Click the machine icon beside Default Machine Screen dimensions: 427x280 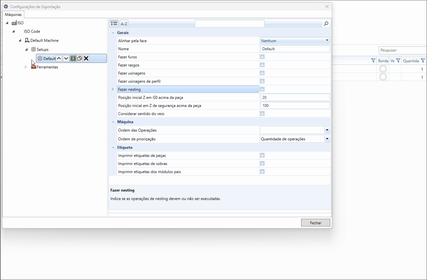point(27,41)
